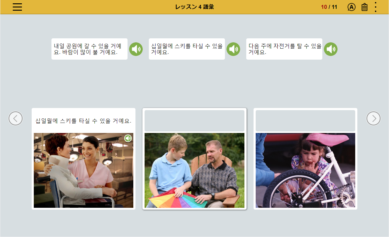Select the sentence card about riding a bicycle
The width and height of the screenshot is (389, 237).
point(284,49)
